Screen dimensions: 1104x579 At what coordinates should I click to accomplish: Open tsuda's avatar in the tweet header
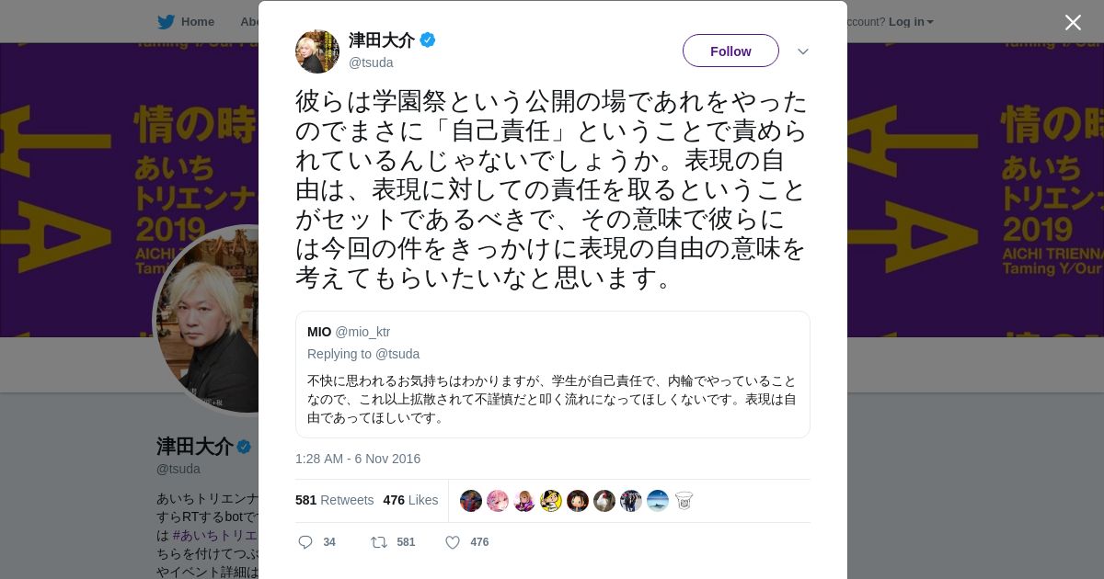point(317,51)
